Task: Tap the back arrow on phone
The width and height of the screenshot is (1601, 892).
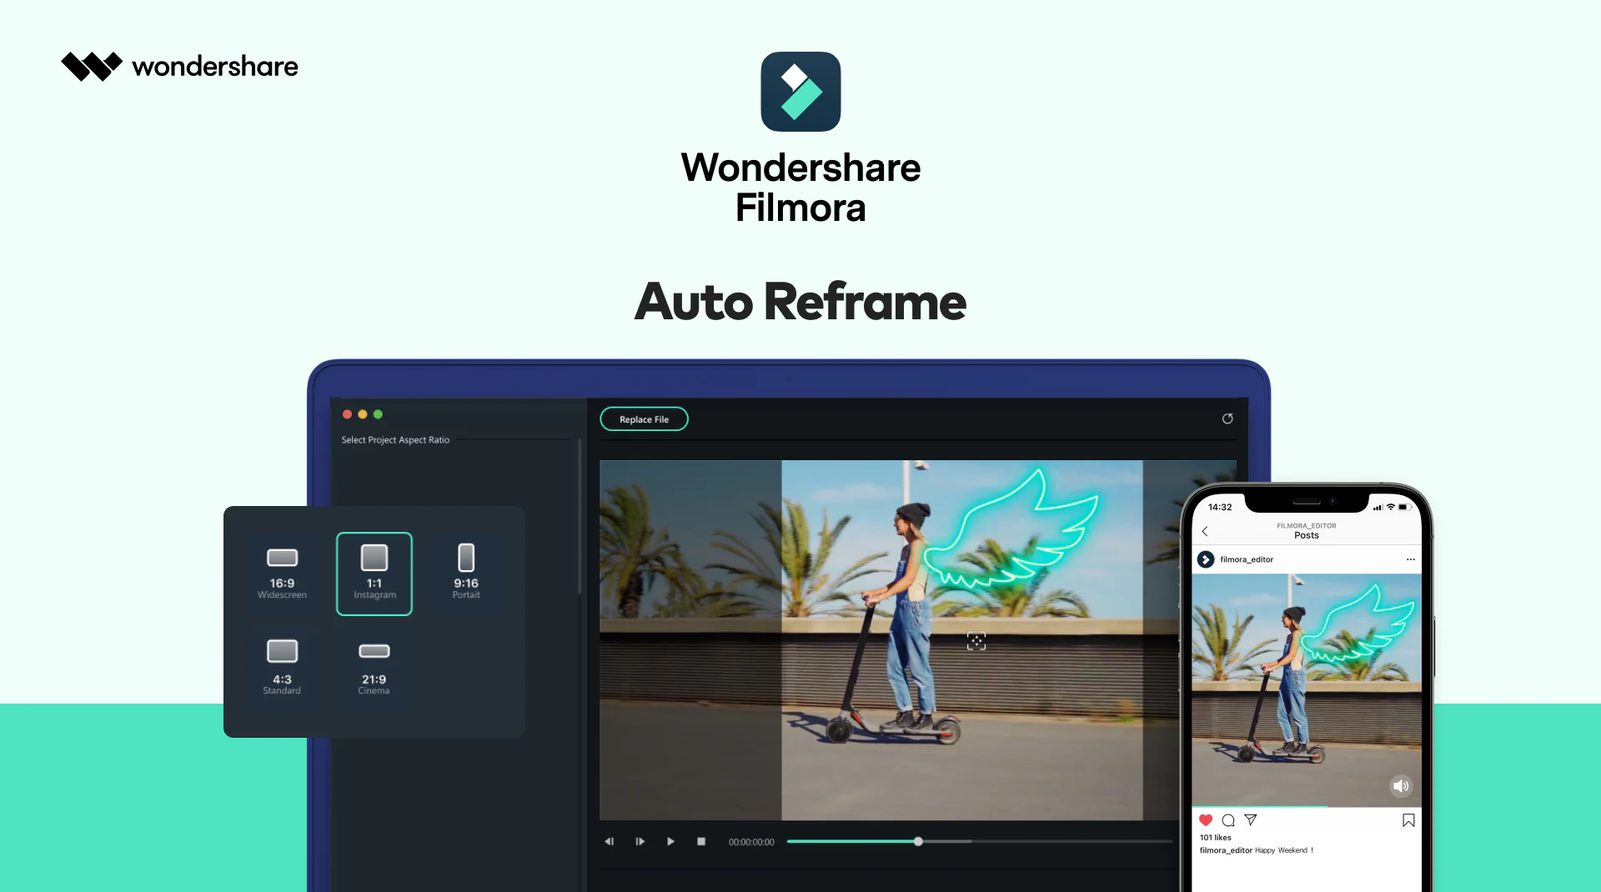Action: point(1205,531)
